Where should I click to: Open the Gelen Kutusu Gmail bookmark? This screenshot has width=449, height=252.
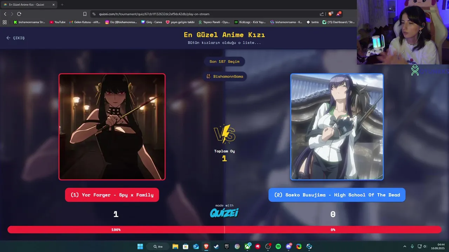click(x=85, y=22)
